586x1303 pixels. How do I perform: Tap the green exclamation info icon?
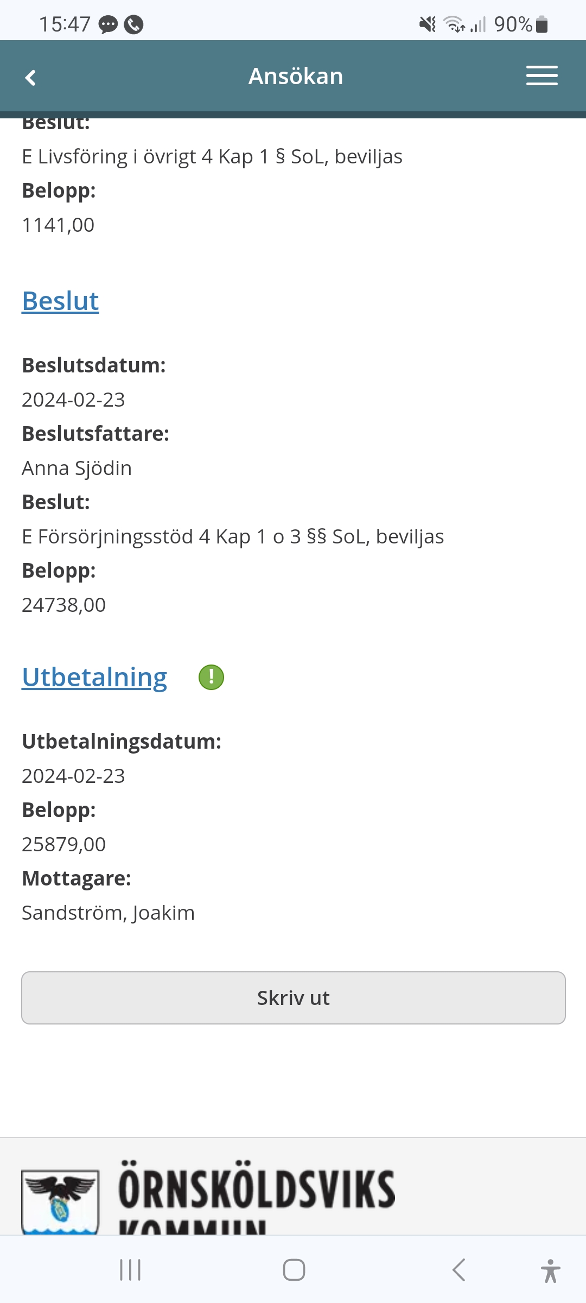pyautogui.click(x=211, y=677)
